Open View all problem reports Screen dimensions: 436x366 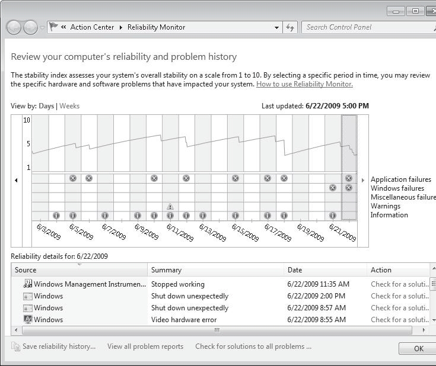[145, 346]
